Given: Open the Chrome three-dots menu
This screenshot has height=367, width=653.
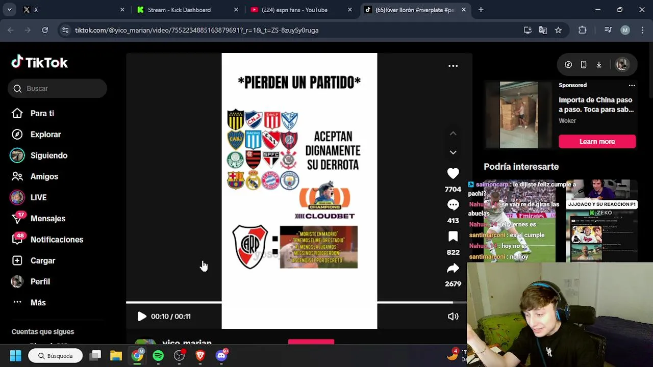Looking at the screenshot, I should coord(642,30).
